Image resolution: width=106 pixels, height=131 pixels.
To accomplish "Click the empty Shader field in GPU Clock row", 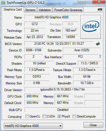I will click(x=93, y=96).
